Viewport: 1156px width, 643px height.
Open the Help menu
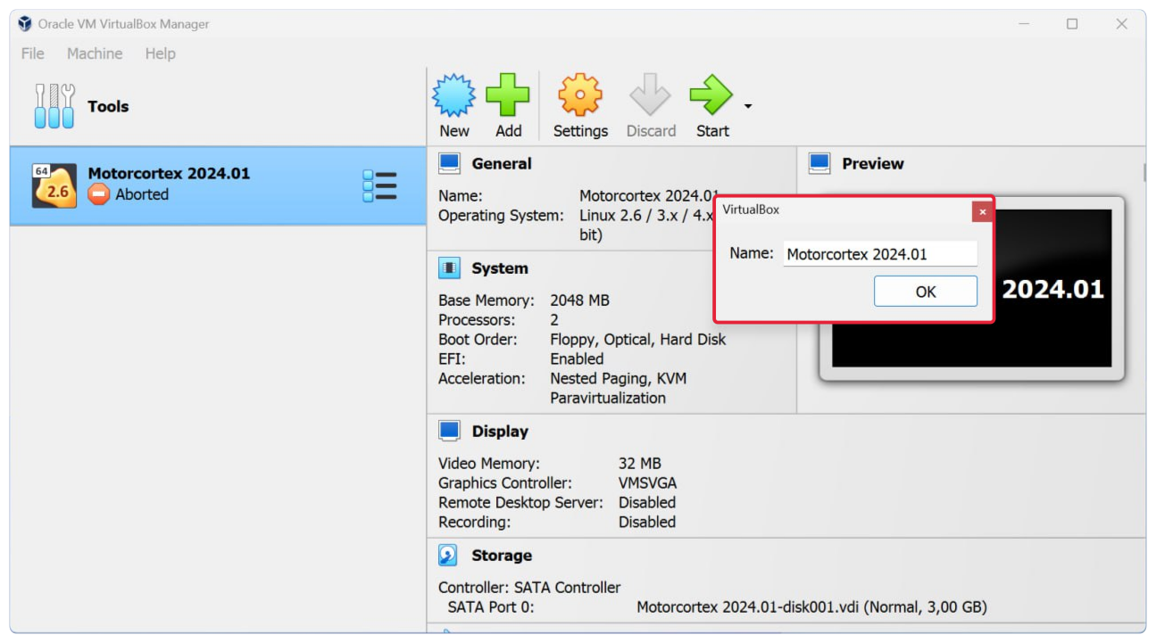(x=161, y=54)
